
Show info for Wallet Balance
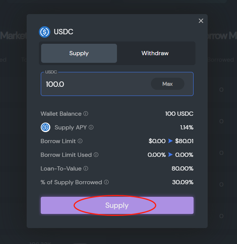point(86,114)
